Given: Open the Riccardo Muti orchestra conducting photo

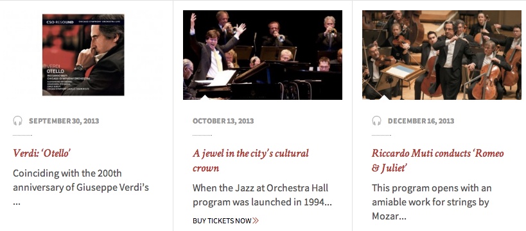Looking at the screenshot, I should coord(442,55).
